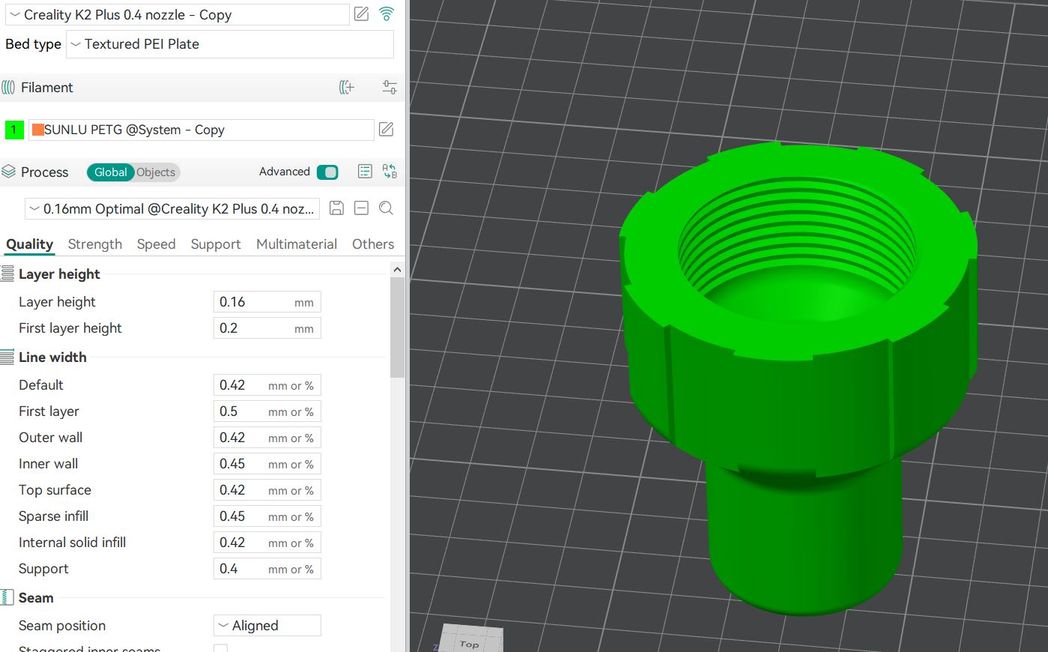Screen dimensions: 1048x652
Task: Click the Bed type label
Action: tap(33, 44)
